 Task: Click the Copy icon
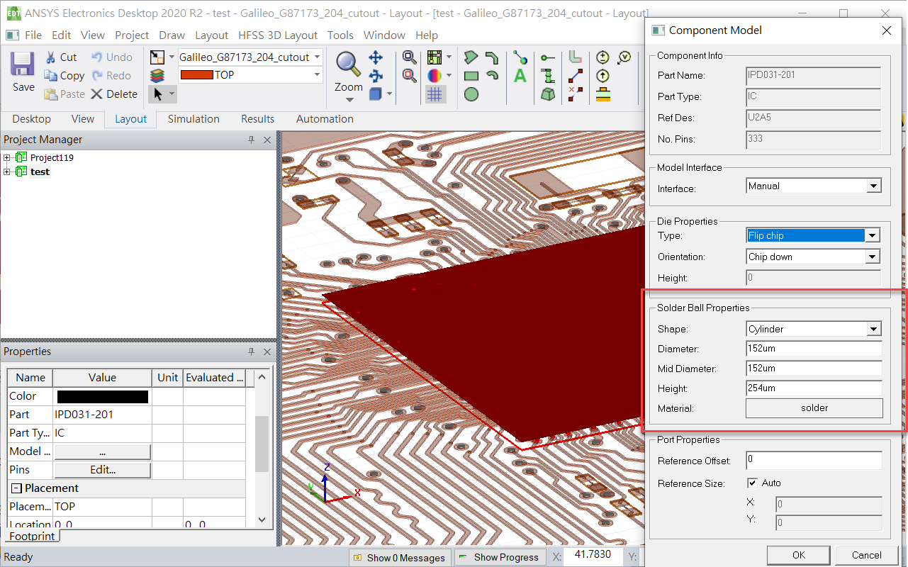tap(50, 75)
